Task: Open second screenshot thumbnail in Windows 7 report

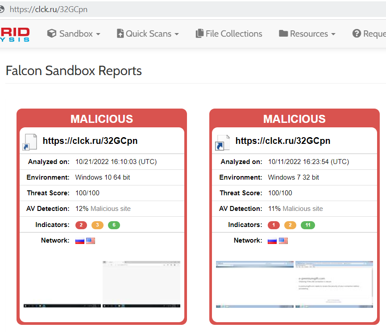Action: click(x=334, y=285)
